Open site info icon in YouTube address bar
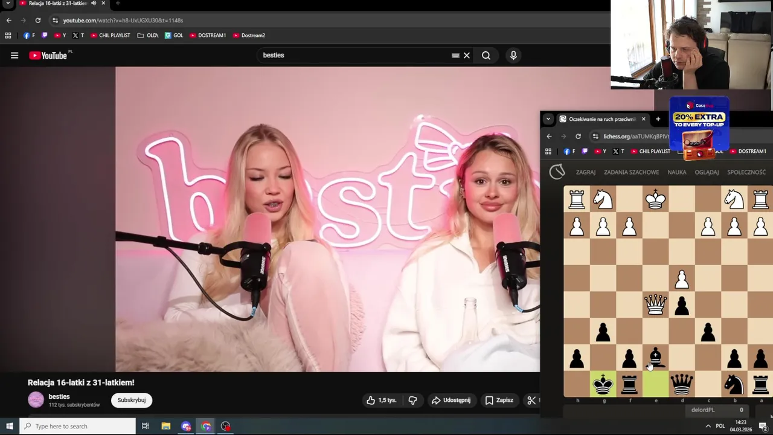This screenshot has width=773, height=435. 55,21
